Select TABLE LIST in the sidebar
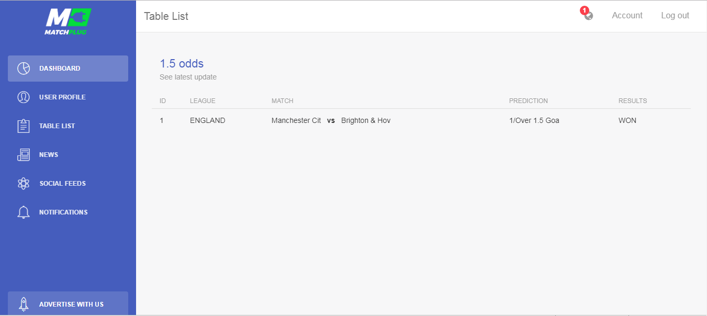This screenshot has height=316, width=707. coord(68,126)
